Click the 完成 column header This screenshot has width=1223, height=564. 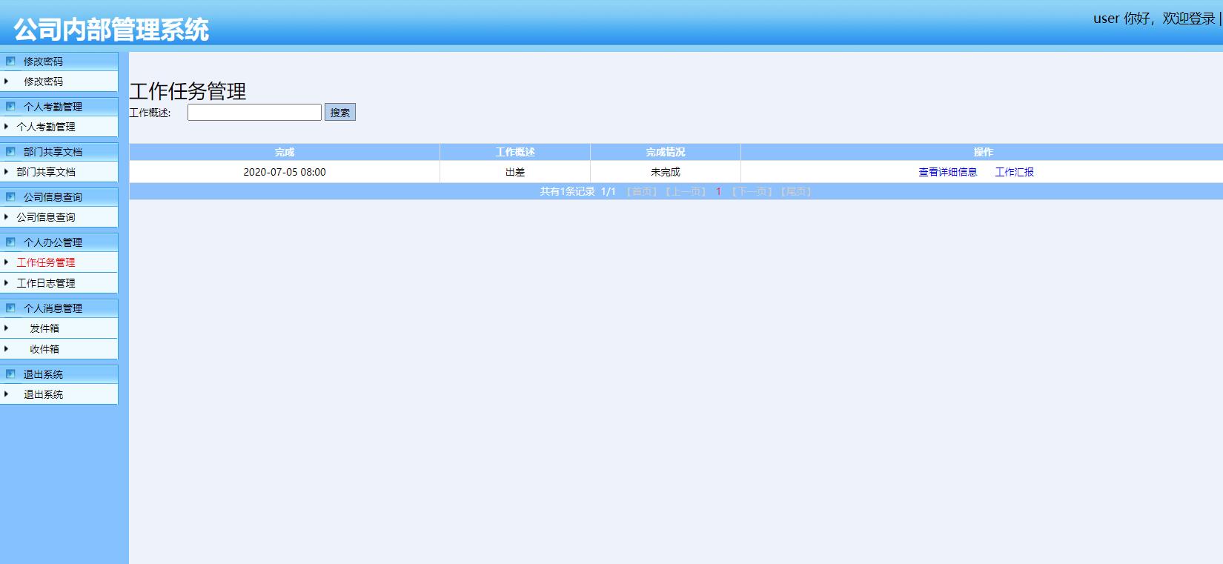click(285, 152)
